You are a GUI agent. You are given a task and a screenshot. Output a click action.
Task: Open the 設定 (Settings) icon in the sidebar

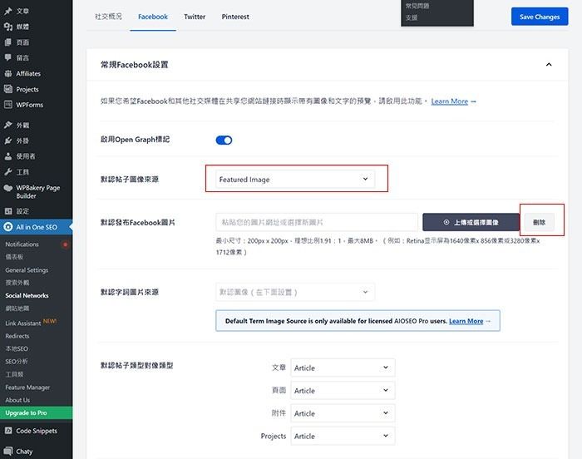click(8, 211)
